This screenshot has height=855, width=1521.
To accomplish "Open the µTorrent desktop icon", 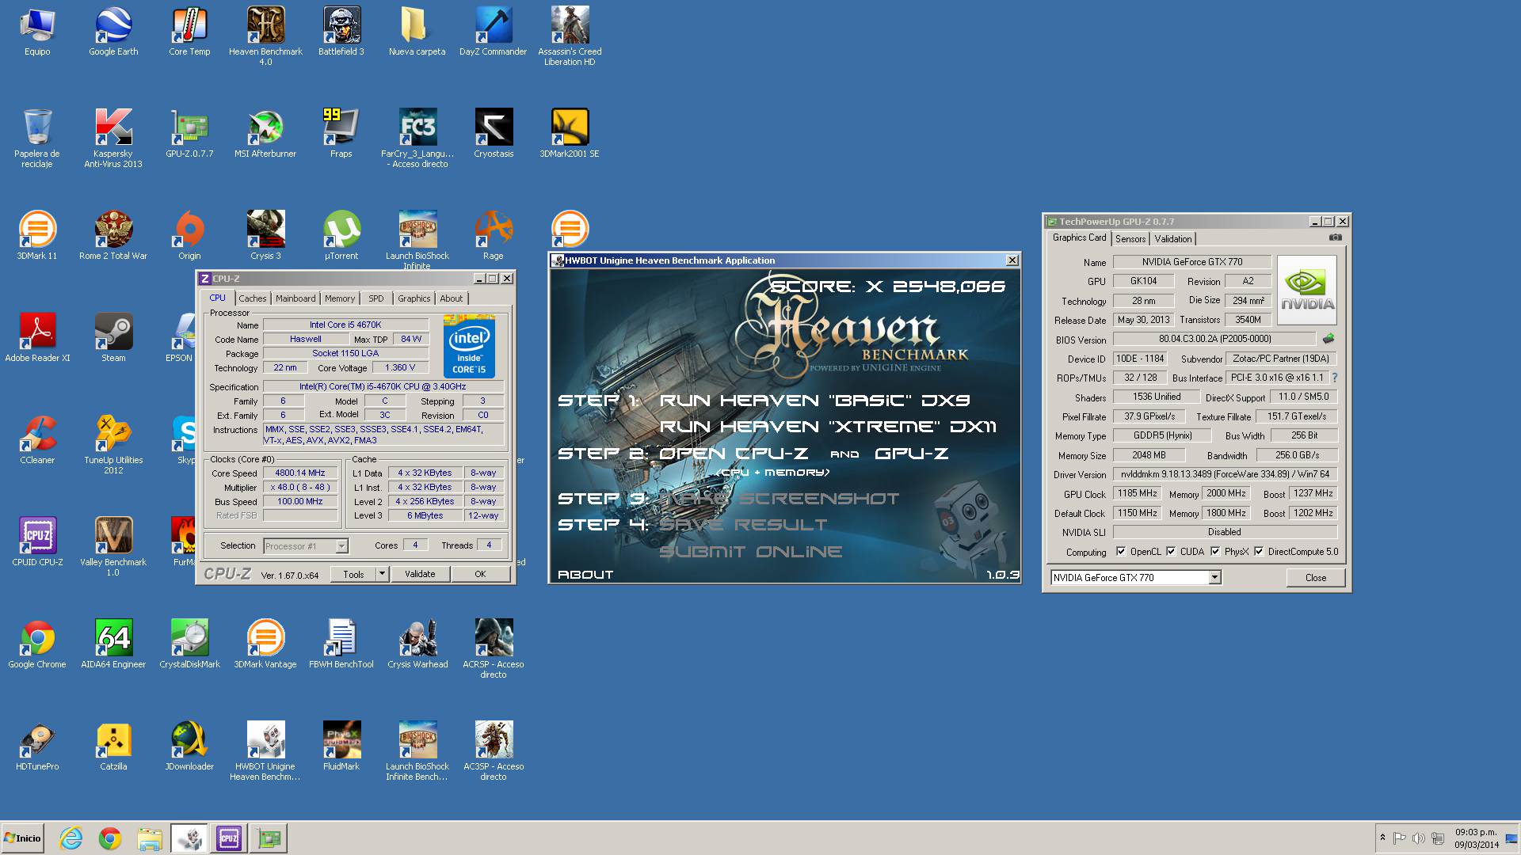I will [341, 235].
